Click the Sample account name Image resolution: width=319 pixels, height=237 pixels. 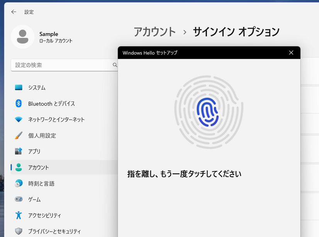(x=49, y=34)
